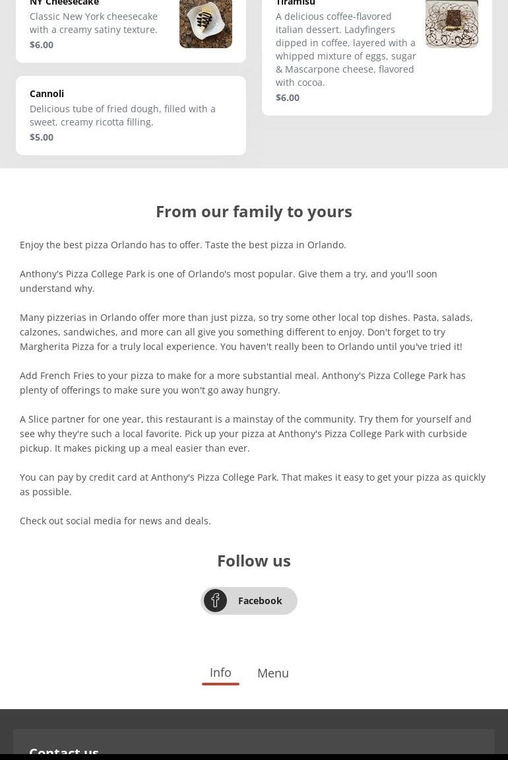Select the Tiramisu coffee-flavored dessert description
Screen dimensions: 508x760
346,49
